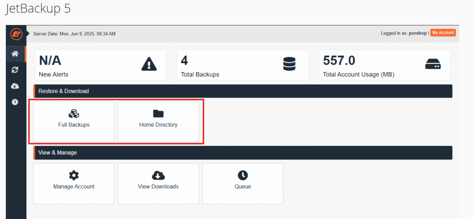Click the '4' total backups value
The image size is (473, 219).
184,61
